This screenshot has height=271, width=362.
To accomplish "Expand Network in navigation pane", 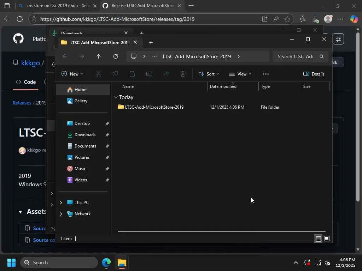I will coord(61,214).
